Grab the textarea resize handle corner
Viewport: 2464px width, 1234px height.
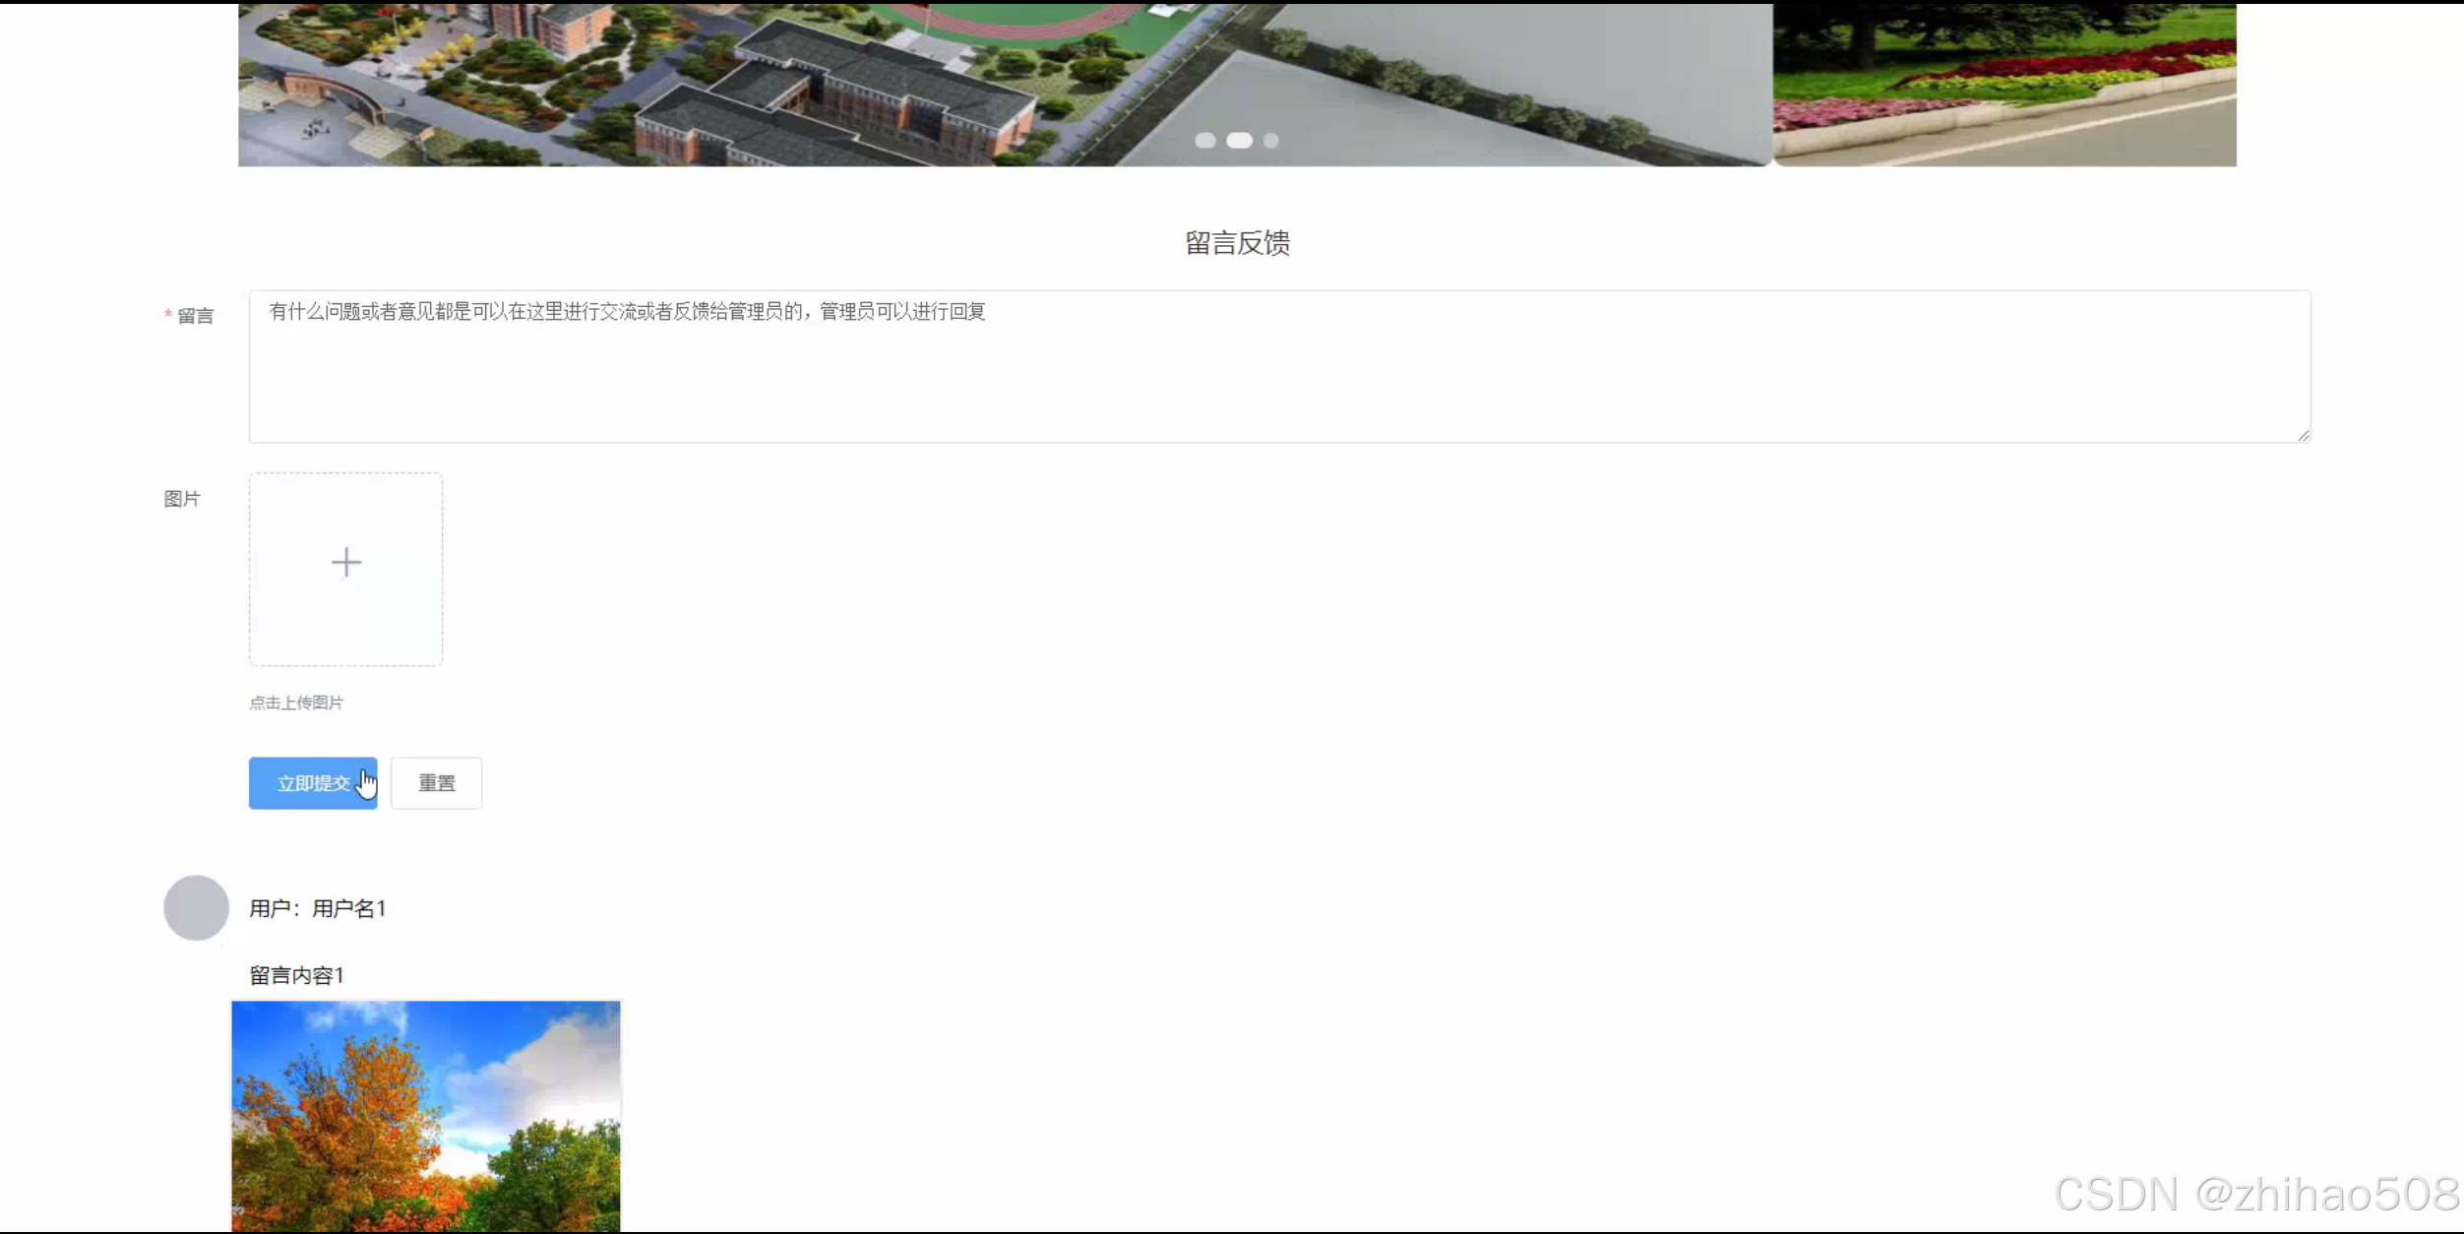coord(2303,435)
